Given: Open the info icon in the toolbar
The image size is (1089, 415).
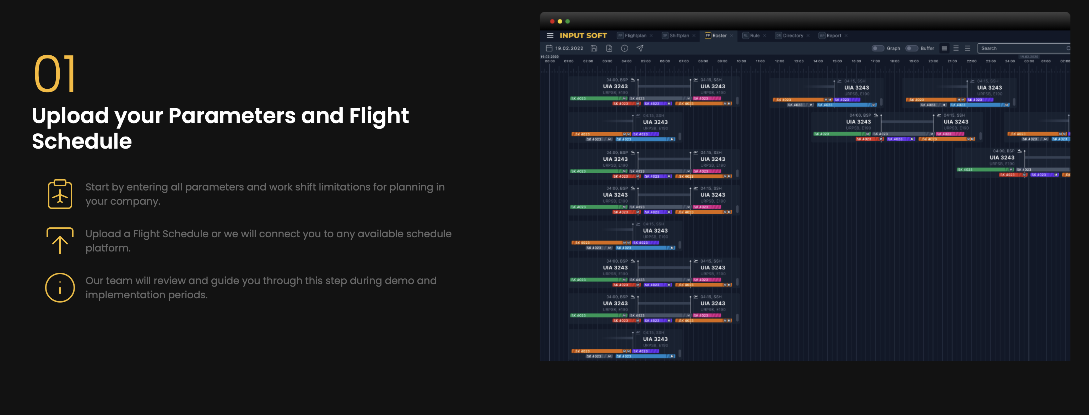Looking at the screenshot, I should pyautogui.click(x=624, y=48).
